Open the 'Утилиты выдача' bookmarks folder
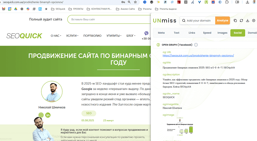 pos(166,9)
